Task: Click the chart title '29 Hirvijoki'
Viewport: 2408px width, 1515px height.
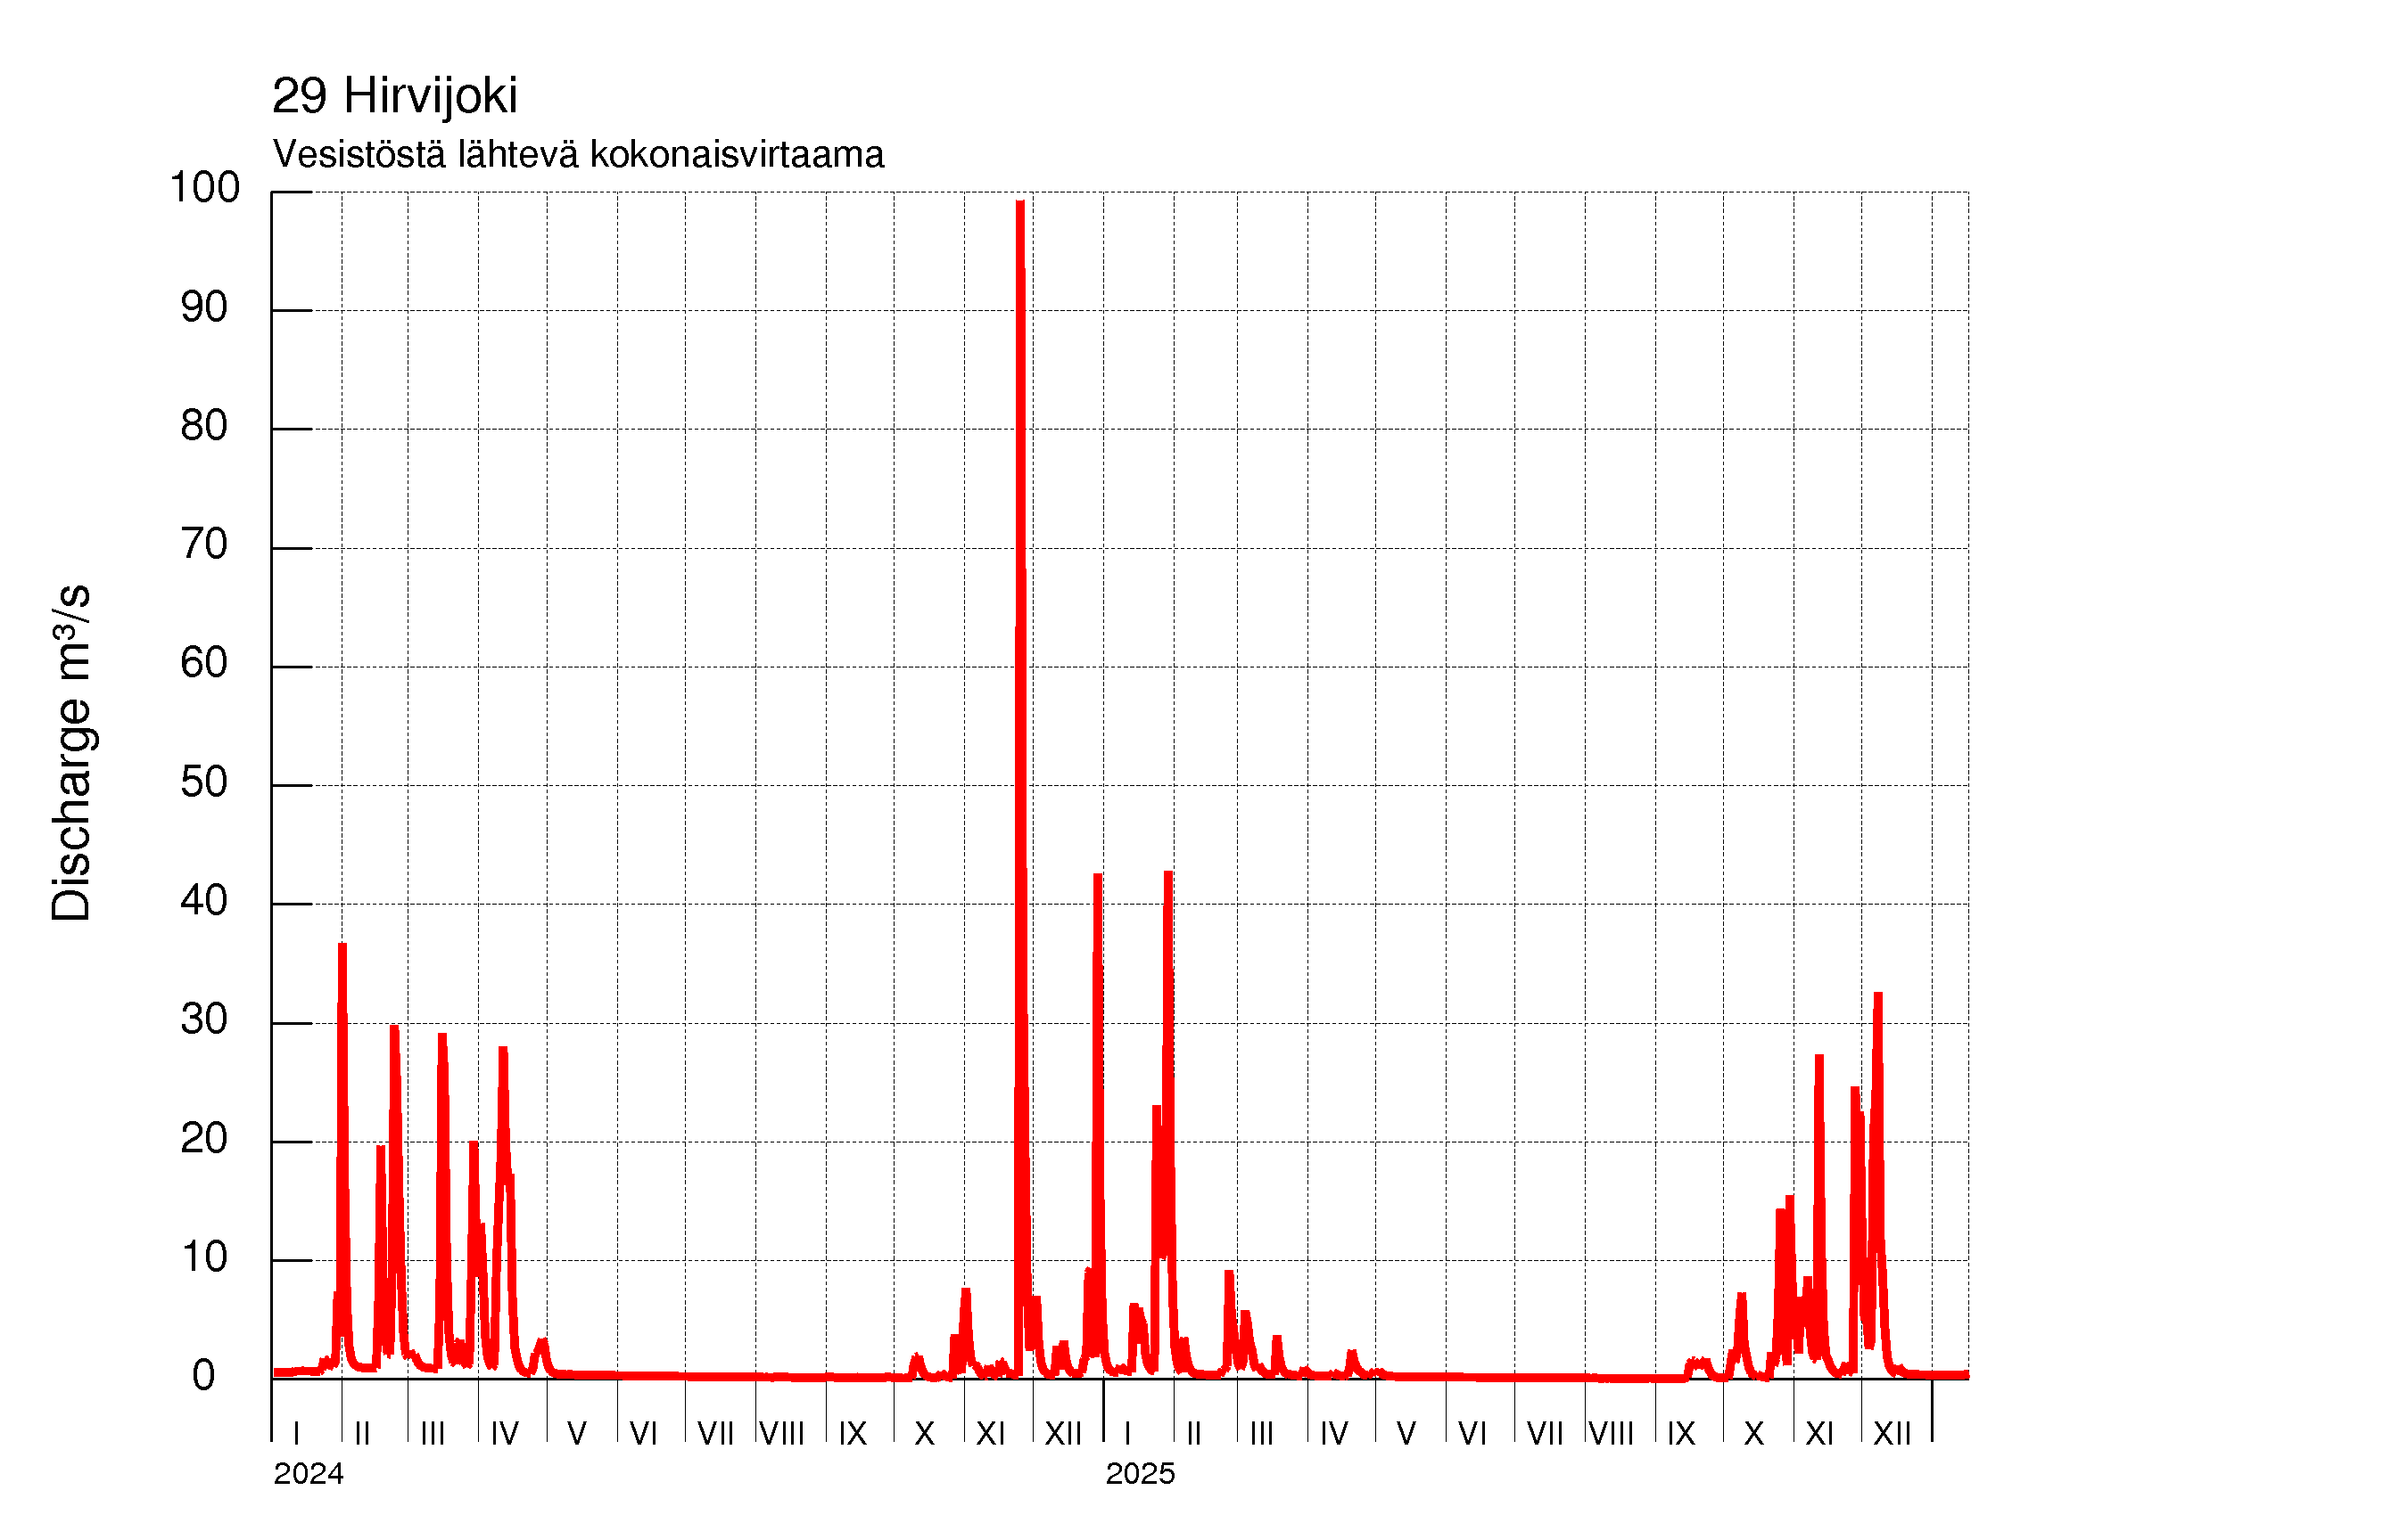Action: pos(394,97)
